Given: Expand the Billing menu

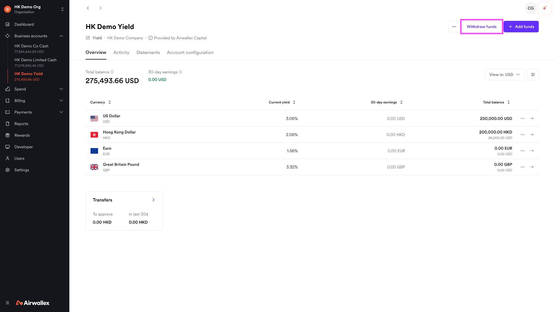Looking at the screenshot, I should [61, 101].
